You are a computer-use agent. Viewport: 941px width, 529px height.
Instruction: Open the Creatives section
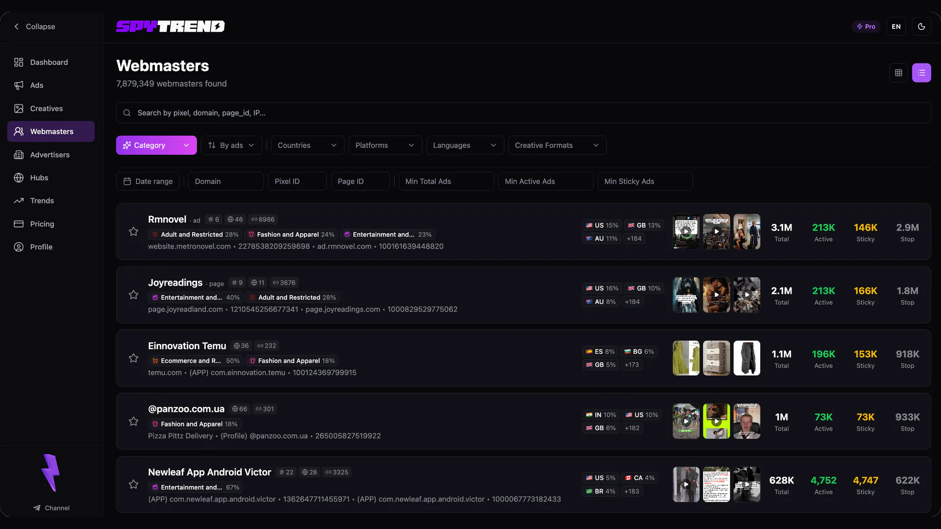pyautogui.click(x=51, y=108)
